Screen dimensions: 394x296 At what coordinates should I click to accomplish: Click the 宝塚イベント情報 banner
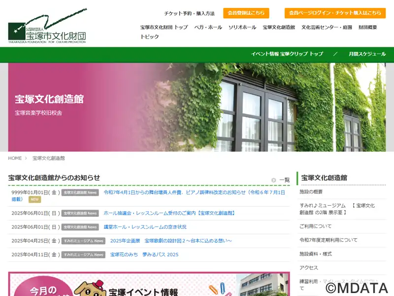[x=149, y=284]
